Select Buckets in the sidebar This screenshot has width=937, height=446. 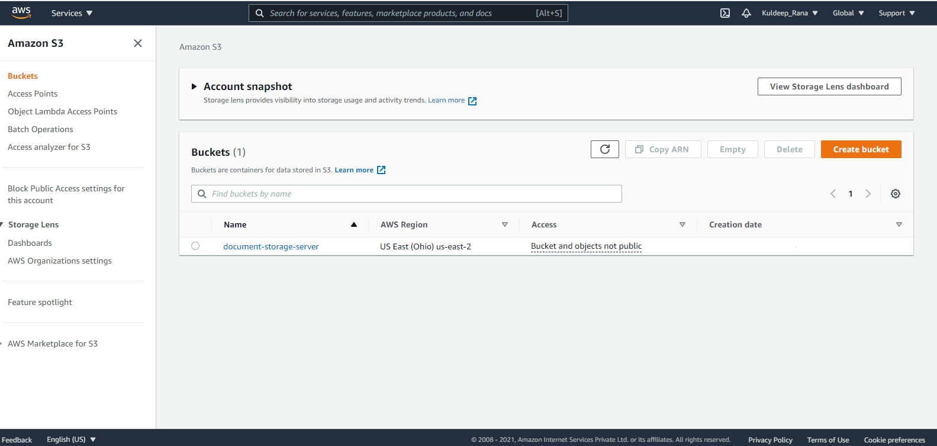click(x=22, y=76)
